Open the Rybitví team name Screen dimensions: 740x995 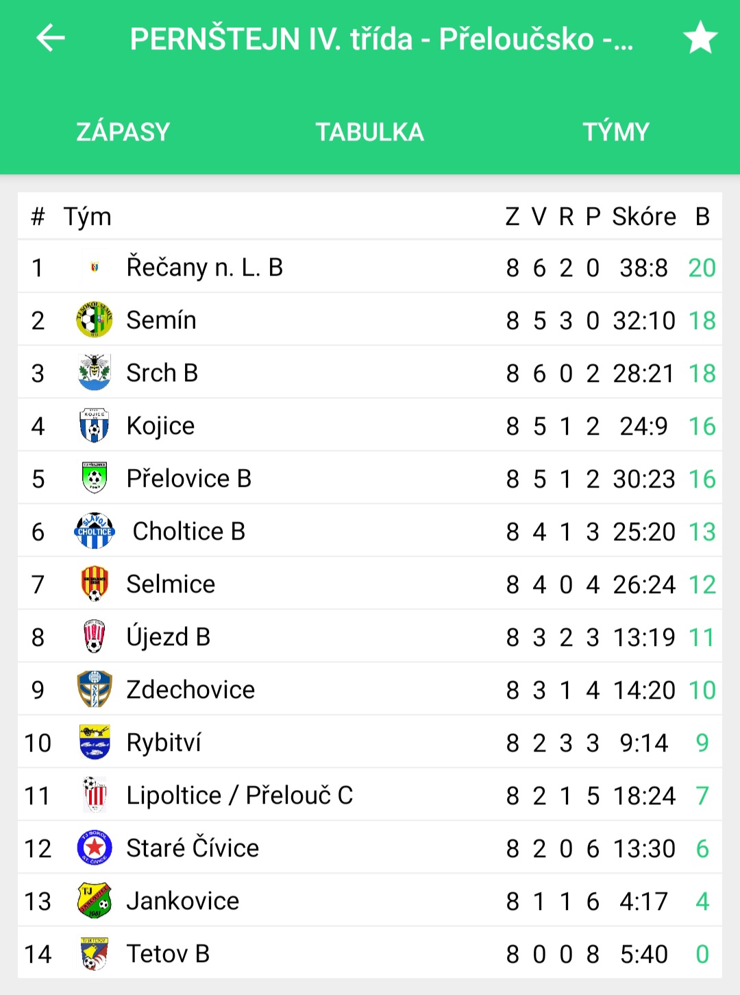coord(164,743)
